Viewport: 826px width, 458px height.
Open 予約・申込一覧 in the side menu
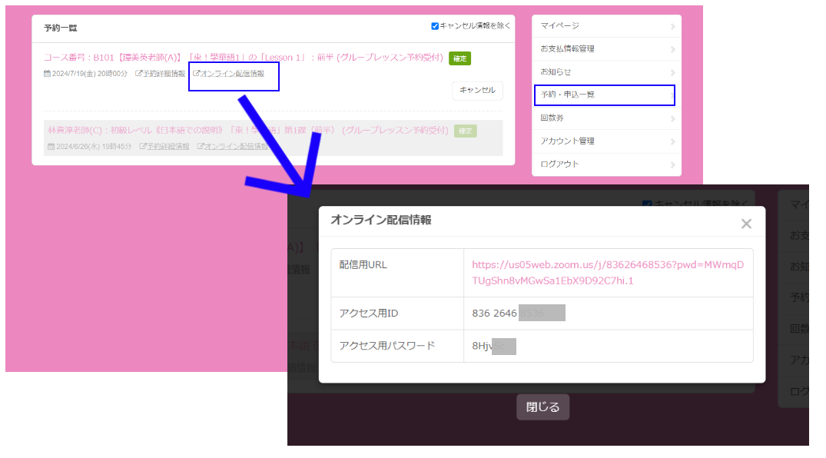pos(569,95)
